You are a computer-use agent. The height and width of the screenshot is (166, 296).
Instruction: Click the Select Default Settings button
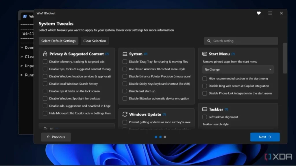pyautogui.click(x=58, y=41)
